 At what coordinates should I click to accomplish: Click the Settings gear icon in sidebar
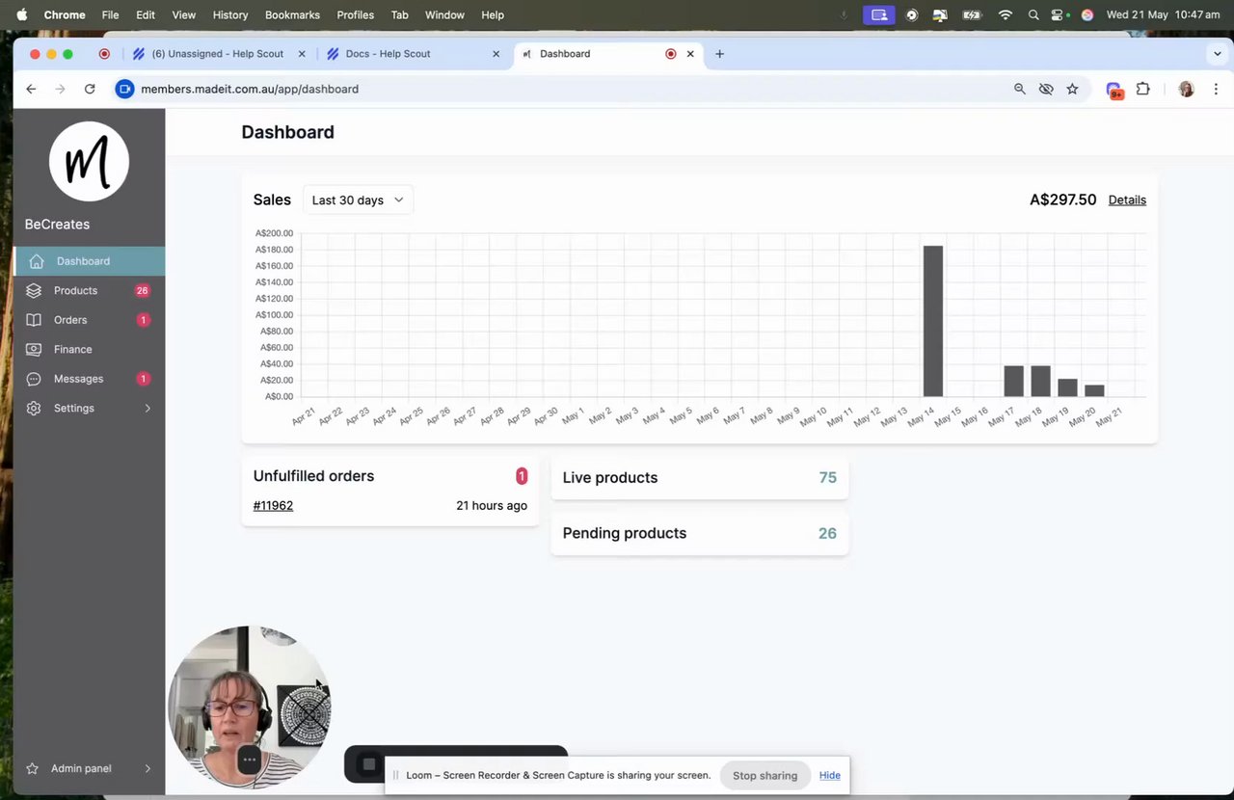pyautogui.click(x=34, y=409)
